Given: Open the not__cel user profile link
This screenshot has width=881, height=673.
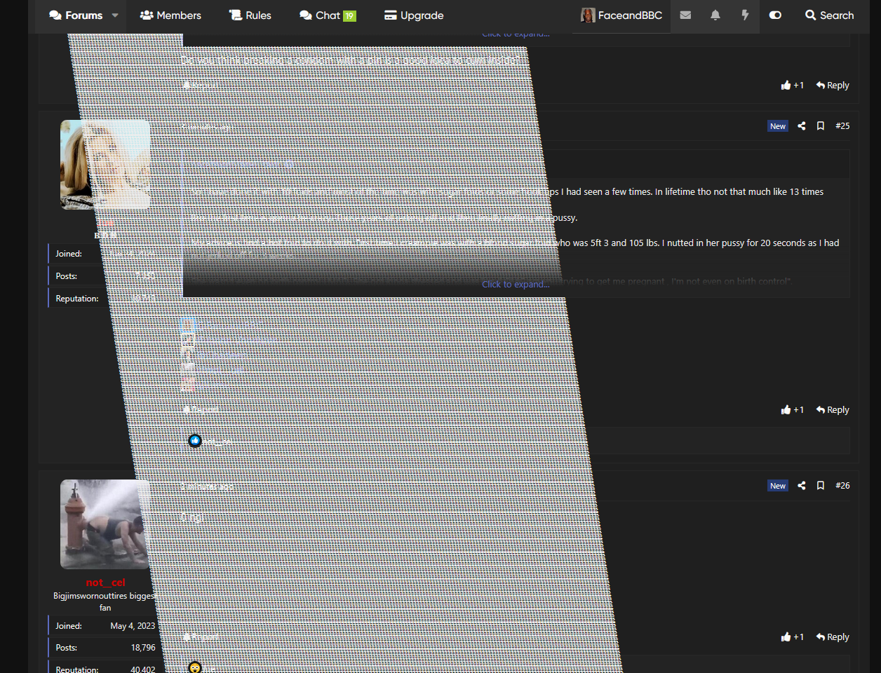Looking at the screenshot, I should point(105,583).
